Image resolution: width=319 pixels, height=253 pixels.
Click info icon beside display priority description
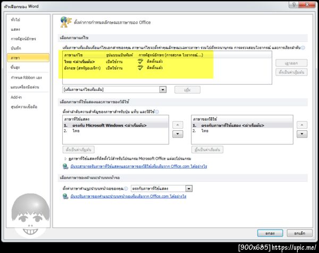click(157, 112)
